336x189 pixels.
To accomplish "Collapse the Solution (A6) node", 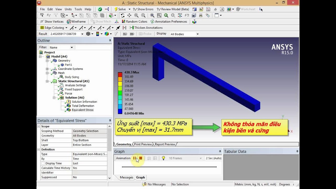I will (54, 98).
